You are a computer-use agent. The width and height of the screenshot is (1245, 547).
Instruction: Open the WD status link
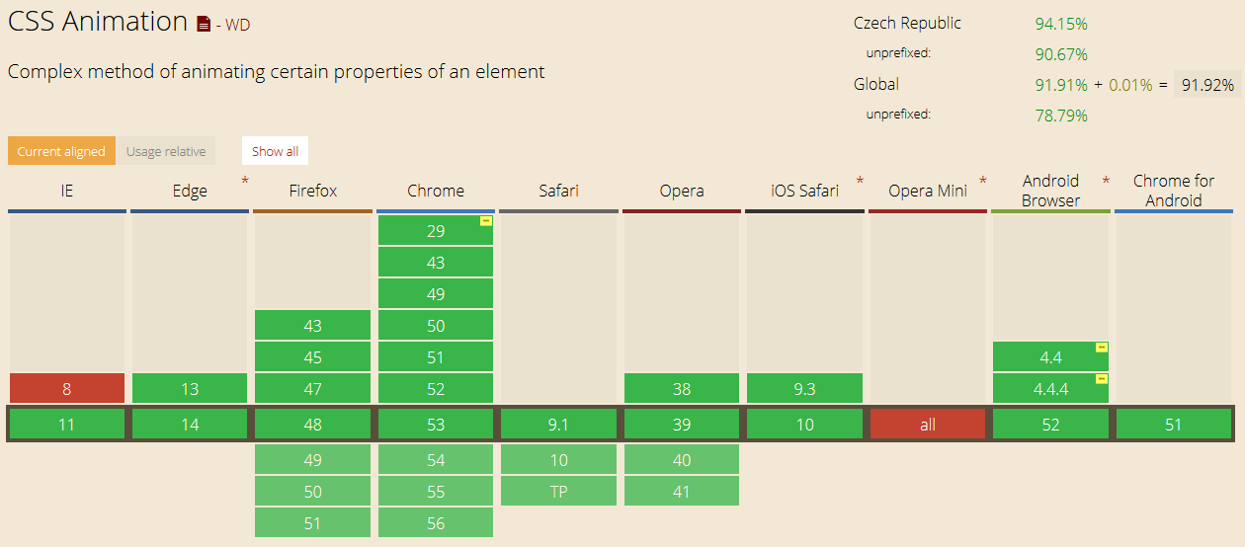[237, 26]
